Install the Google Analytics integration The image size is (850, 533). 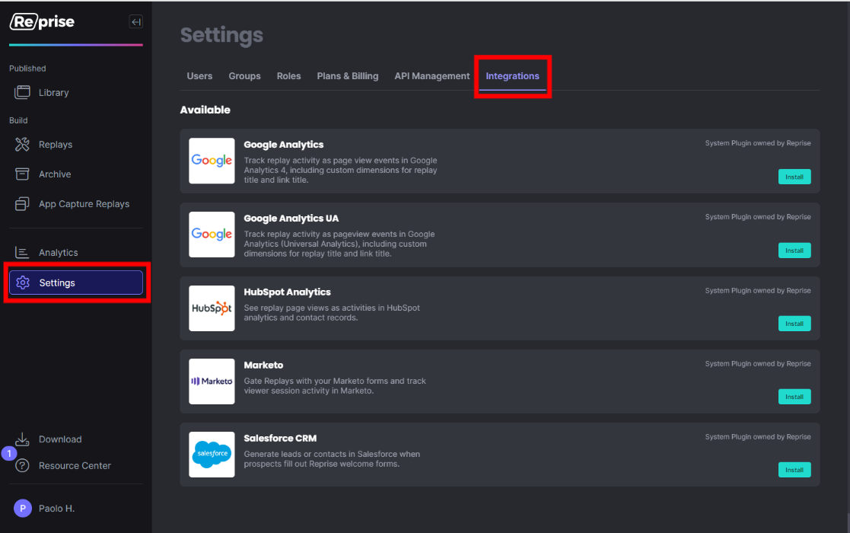click(794, 177)
